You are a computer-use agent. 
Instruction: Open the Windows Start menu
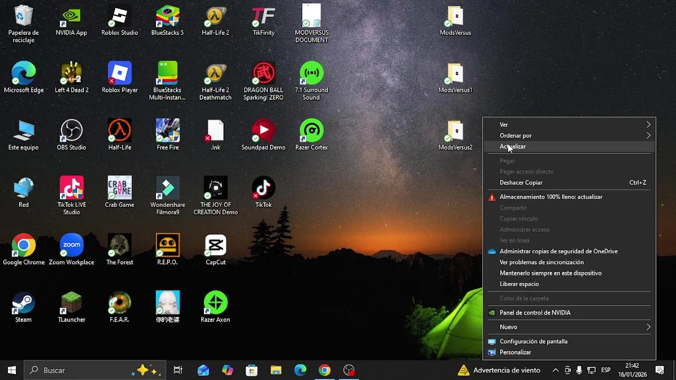[x=12, y=370]
